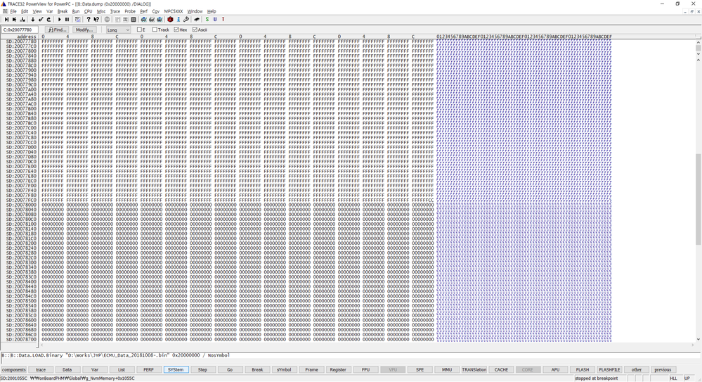Click the components softkey button

coord(13,369)
